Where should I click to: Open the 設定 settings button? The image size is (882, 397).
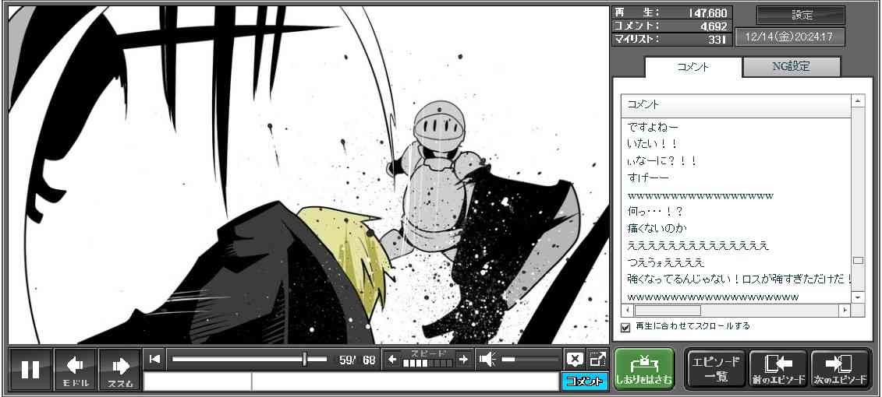coord(801,16)
